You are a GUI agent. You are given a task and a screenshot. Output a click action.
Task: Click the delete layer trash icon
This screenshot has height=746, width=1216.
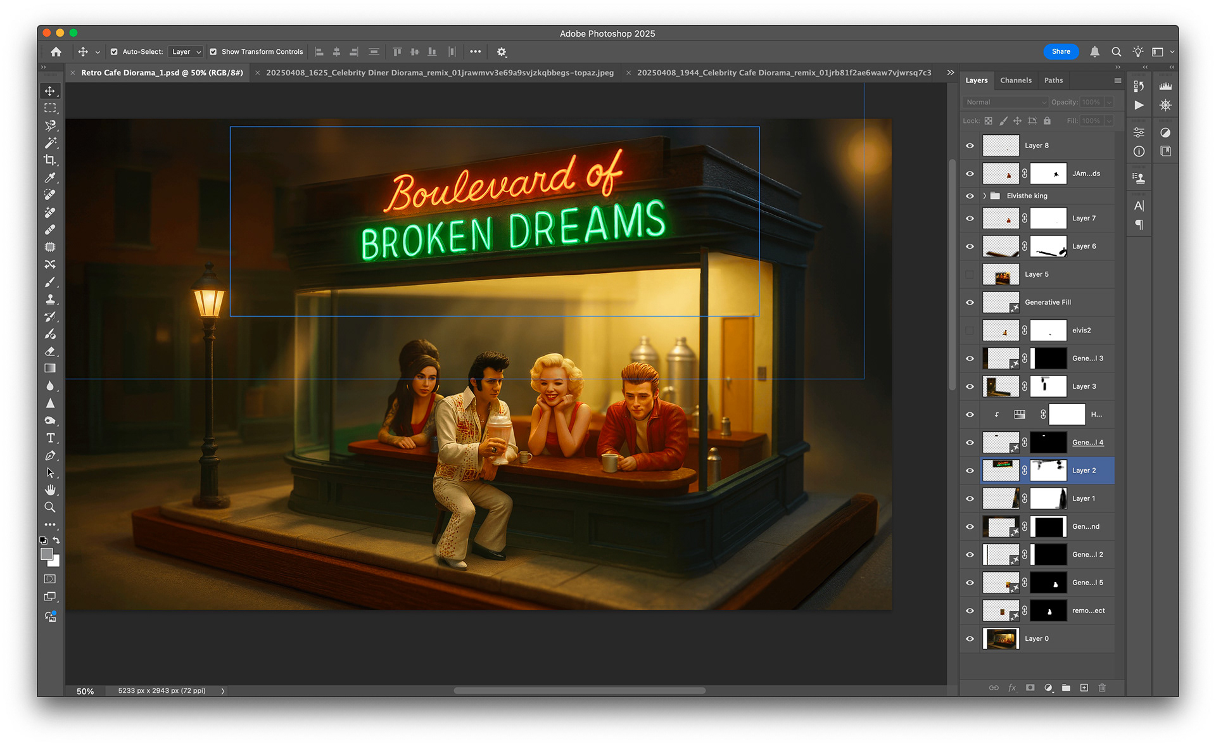[1102, 688]
